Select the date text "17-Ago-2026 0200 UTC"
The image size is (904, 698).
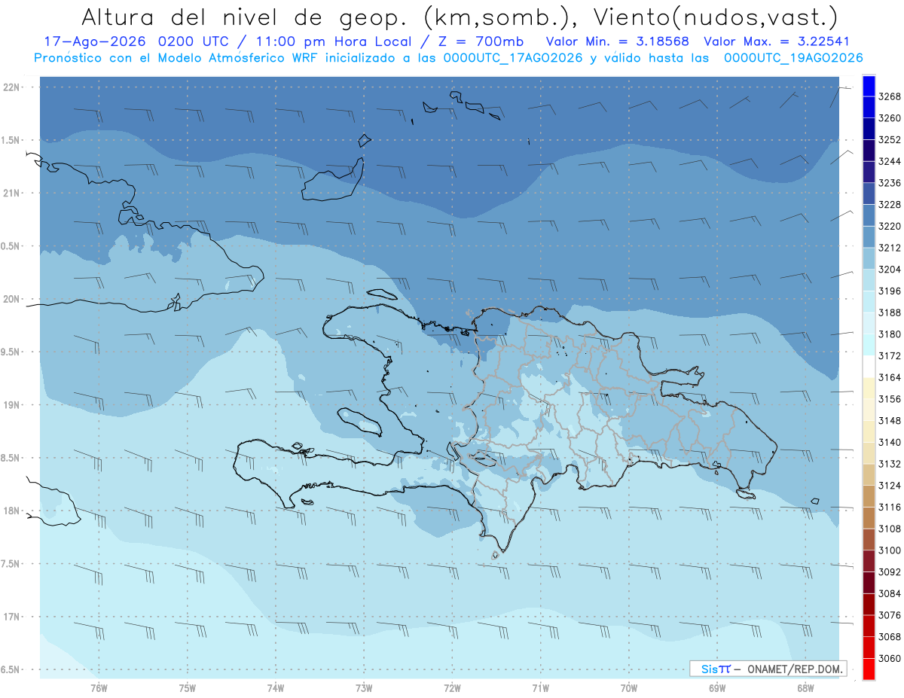[x=139, y=41]
